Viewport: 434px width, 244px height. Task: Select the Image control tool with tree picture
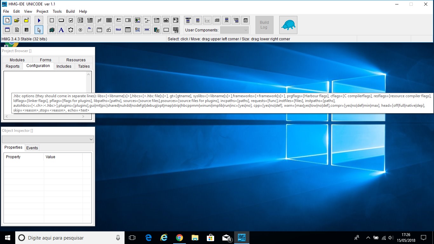[138, 20]
